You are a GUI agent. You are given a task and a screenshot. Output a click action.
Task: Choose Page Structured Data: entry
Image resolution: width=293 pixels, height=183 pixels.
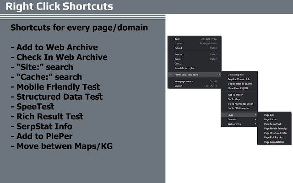point(274,133)
